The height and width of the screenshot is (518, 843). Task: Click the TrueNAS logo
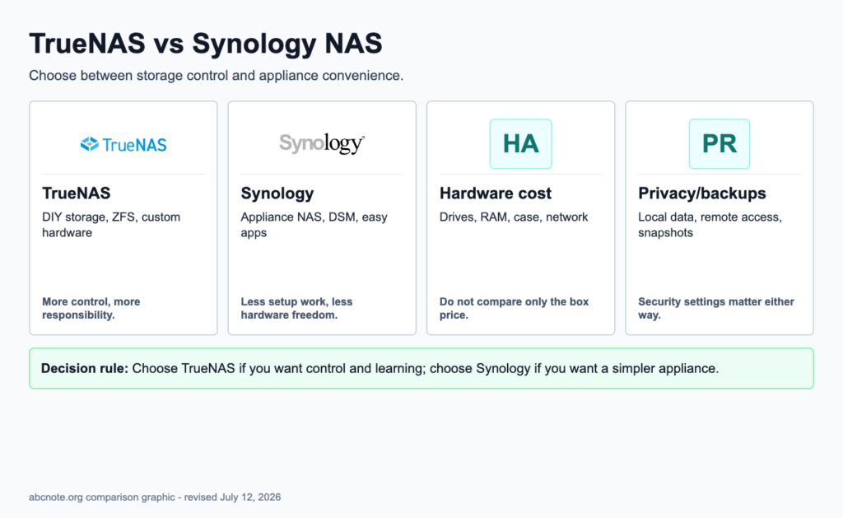click(x=123, y=144)
